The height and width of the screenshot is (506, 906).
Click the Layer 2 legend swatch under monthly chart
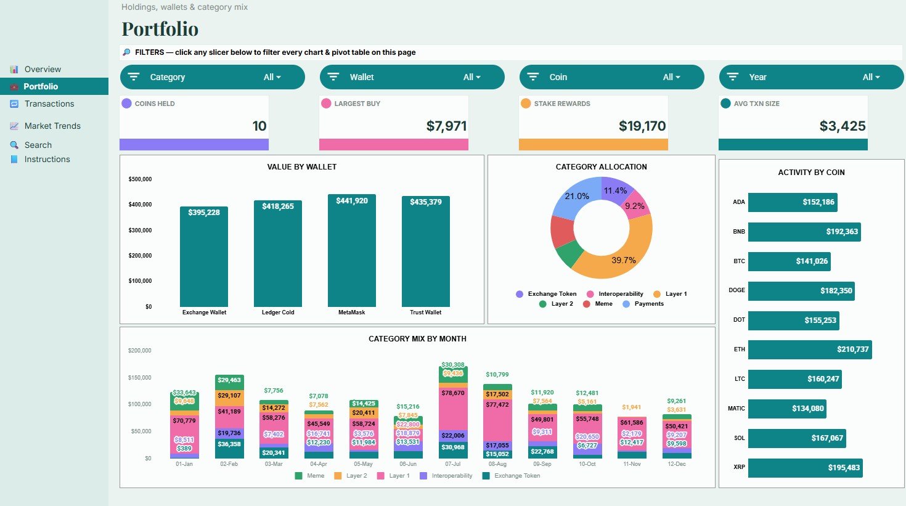point(338,476)
